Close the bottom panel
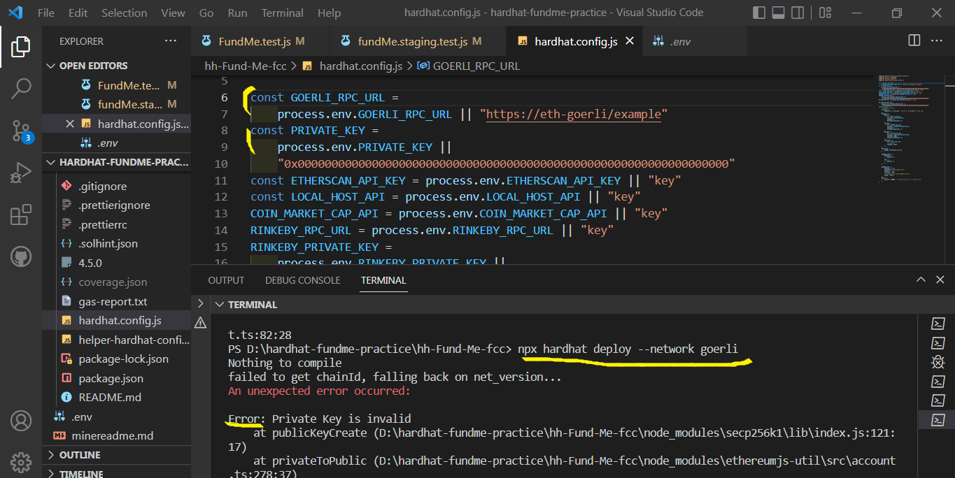Viewport: 955px width, 478px height. tap(941, 280)
